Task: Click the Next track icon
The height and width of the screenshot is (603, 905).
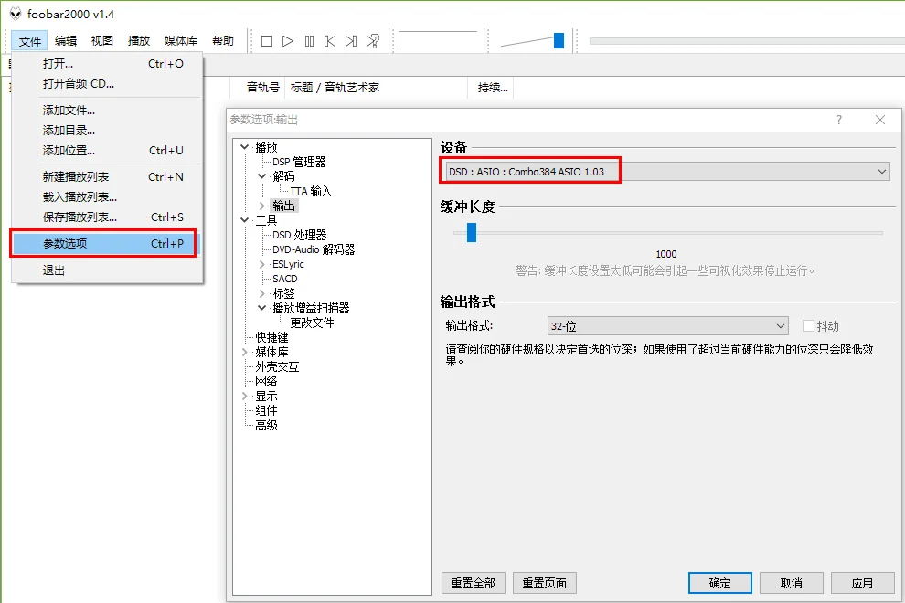Action: 351,41
